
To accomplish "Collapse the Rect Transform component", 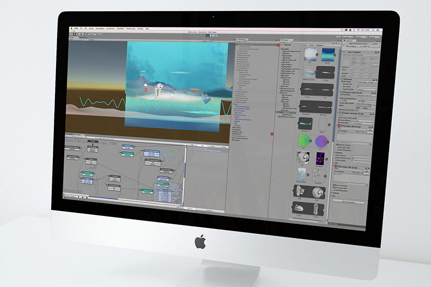I will click(x=343, y=52).
